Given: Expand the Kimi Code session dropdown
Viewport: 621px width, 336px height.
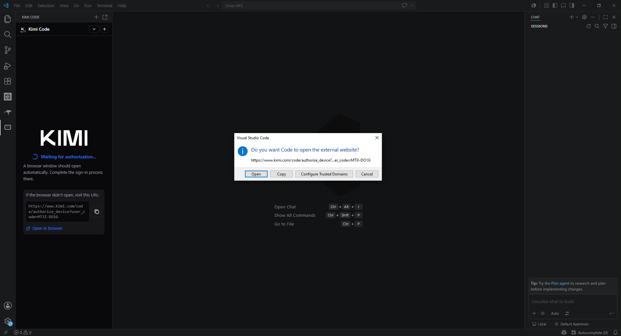Looking at the screenshot, I should [94, 29].
